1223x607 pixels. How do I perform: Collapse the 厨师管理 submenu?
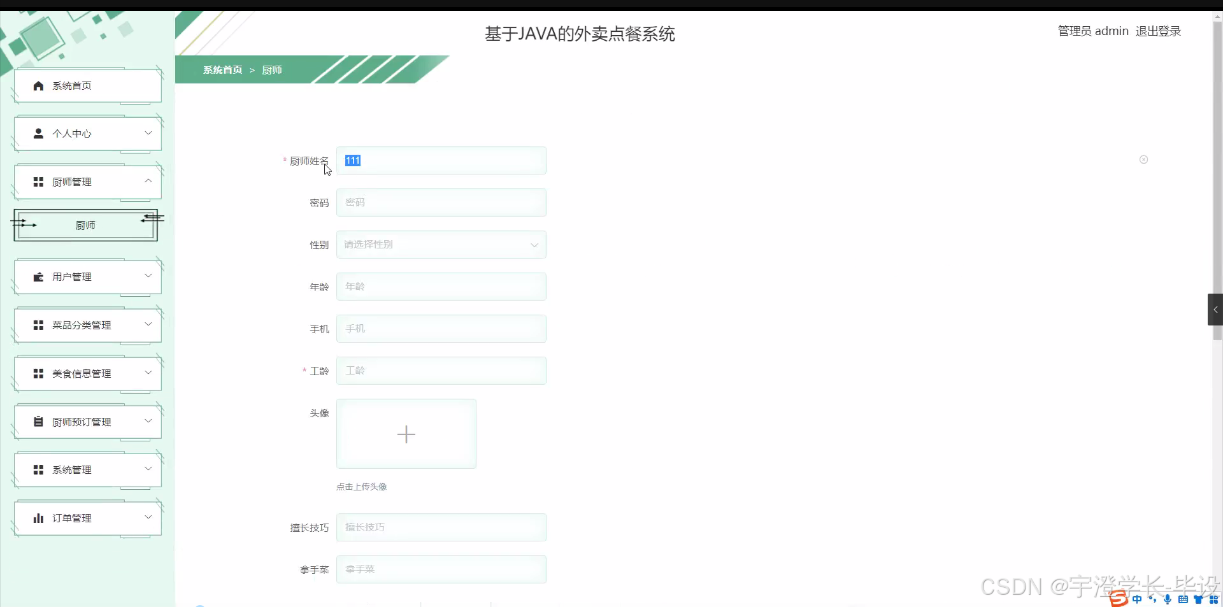click(x=148, y=182)
